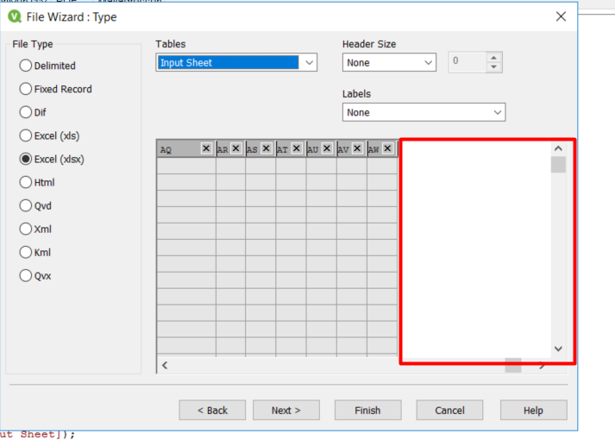Remove column AU with its X icon
This screenshot has height=446, width=615.
(x=327, y=148)
